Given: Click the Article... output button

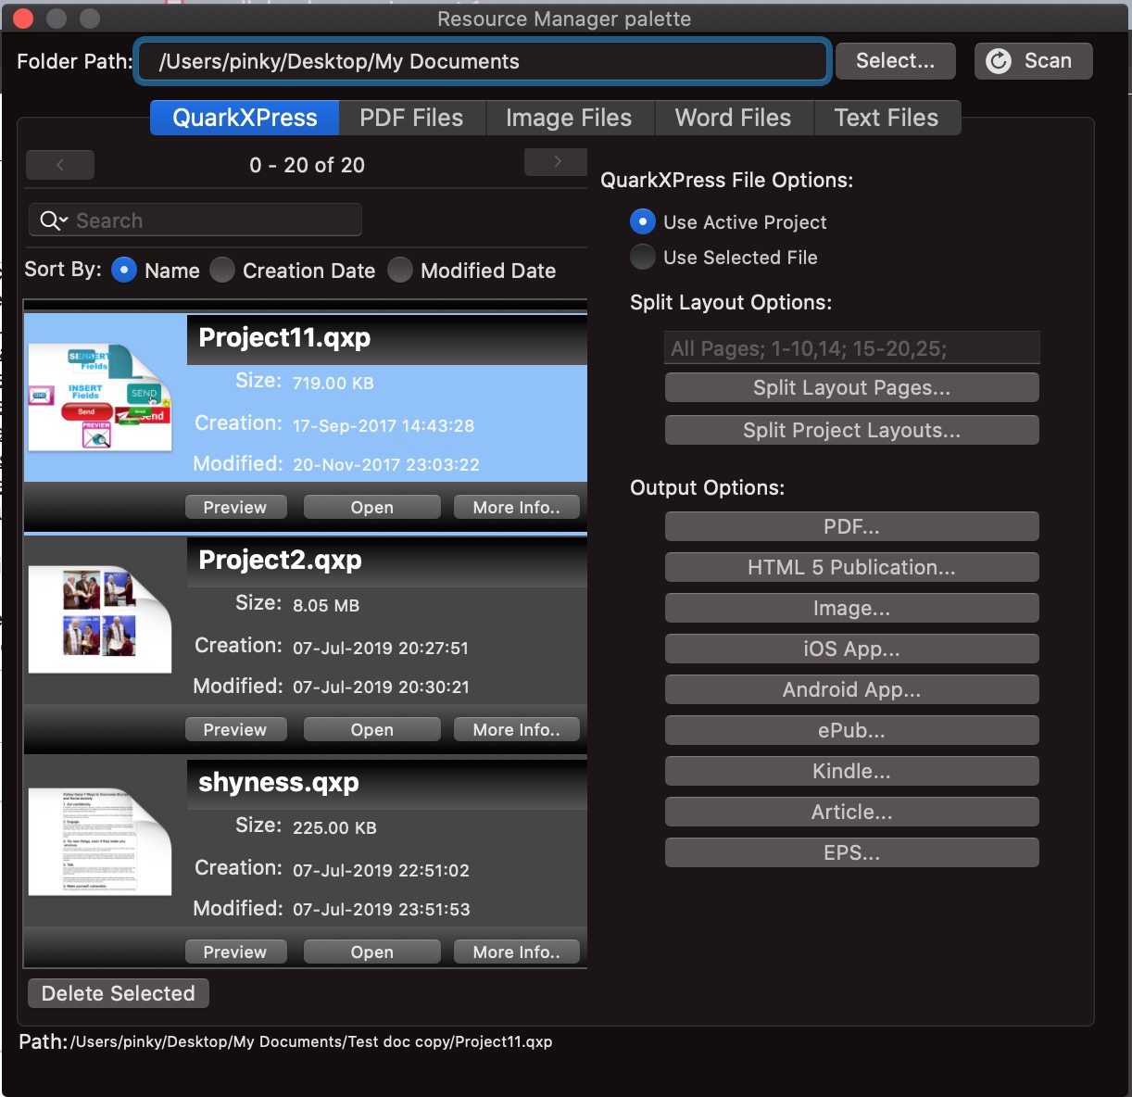Looking at the screenshot, I should [x=852, y=812].
